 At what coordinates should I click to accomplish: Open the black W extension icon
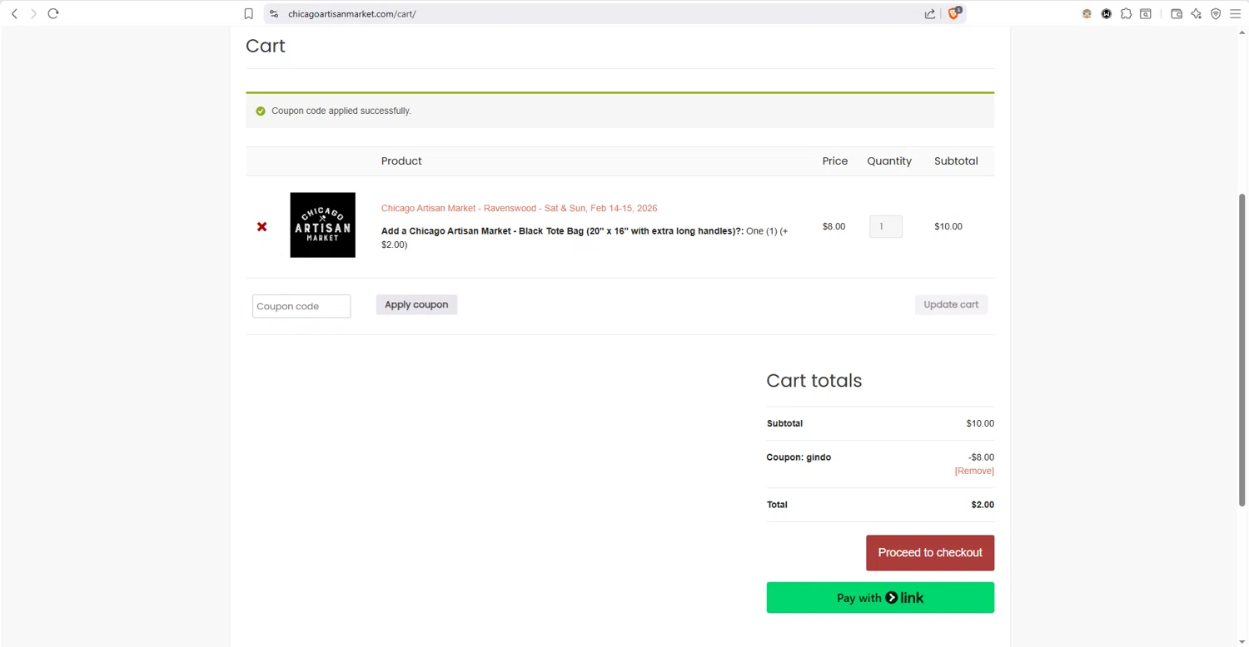(x=1107, y=13)
